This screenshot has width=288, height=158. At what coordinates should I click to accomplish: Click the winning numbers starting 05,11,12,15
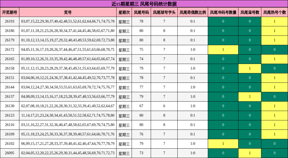point(68,68)
